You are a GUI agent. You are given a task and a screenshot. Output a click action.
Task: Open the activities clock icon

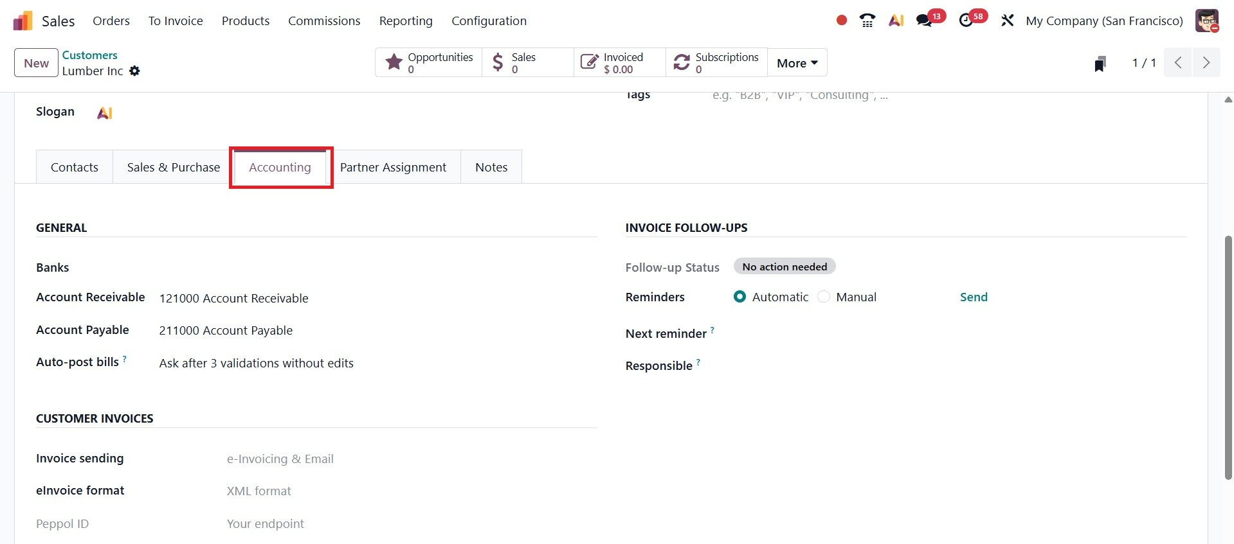[966, 21]
